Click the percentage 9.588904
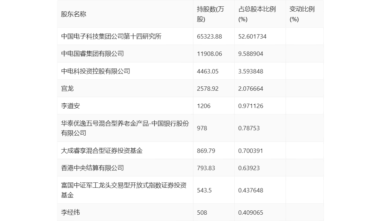 click(x=251, y=54)
